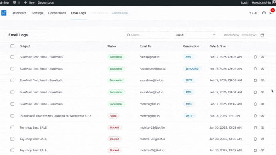Click 'Feb 14, 2025, 12:11 PM' date cell
Screen dimensions: 276x155
[224, 116]
